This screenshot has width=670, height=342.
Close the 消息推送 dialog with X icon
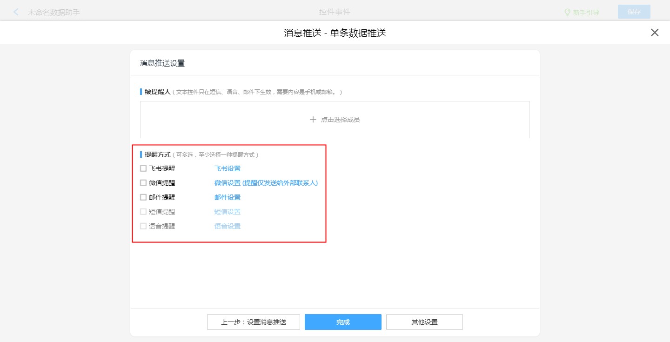655,33
